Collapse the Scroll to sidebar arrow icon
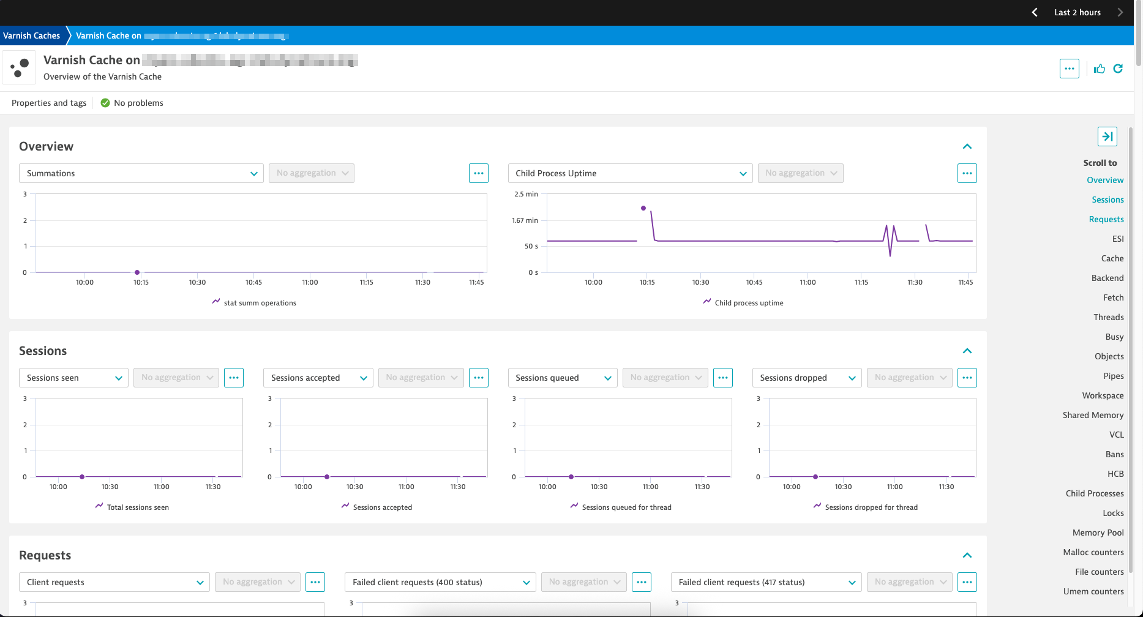Viewport: 1143px width, 617px height. point(1107,136)
